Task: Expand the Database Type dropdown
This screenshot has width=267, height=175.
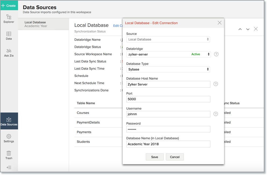Action: (x=168, y=69)
